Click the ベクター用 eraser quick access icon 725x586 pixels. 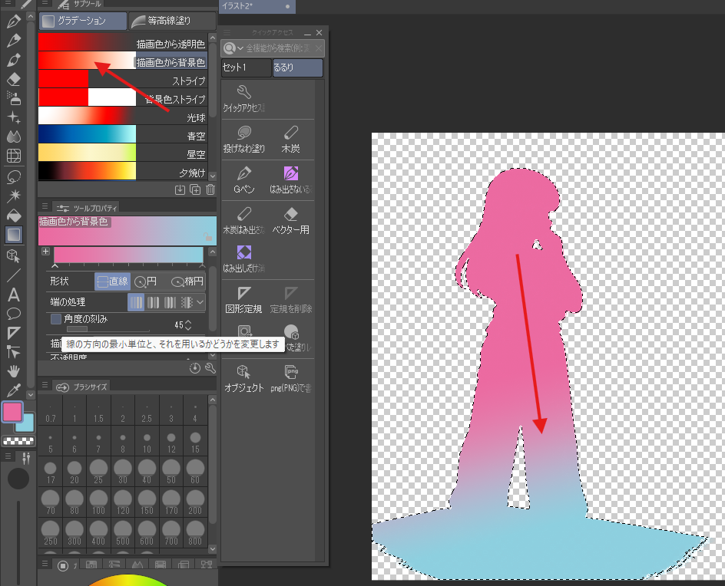[x=290, y=220]
